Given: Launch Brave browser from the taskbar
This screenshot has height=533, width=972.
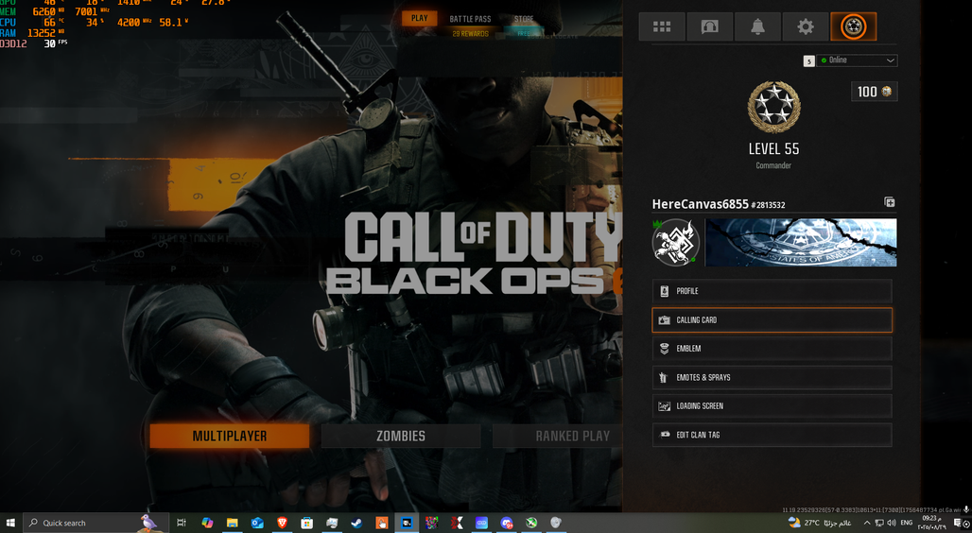Looking at the screenshot, I should pyautogui.click(x=282, y=524).
